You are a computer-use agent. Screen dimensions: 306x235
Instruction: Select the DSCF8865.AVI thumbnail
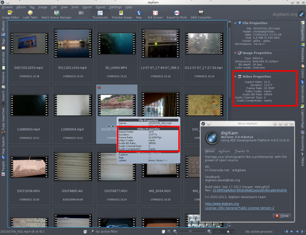tap(73, 167)
